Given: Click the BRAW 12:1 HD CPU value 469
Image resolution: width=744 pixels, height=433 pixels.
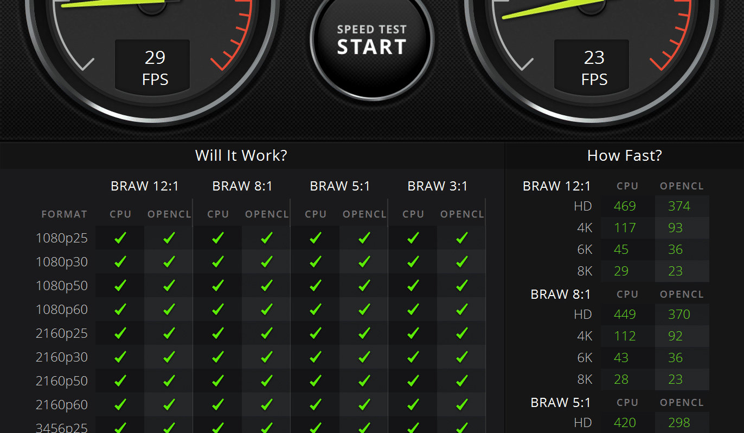Looking at the screenshot, I should 625,206.
